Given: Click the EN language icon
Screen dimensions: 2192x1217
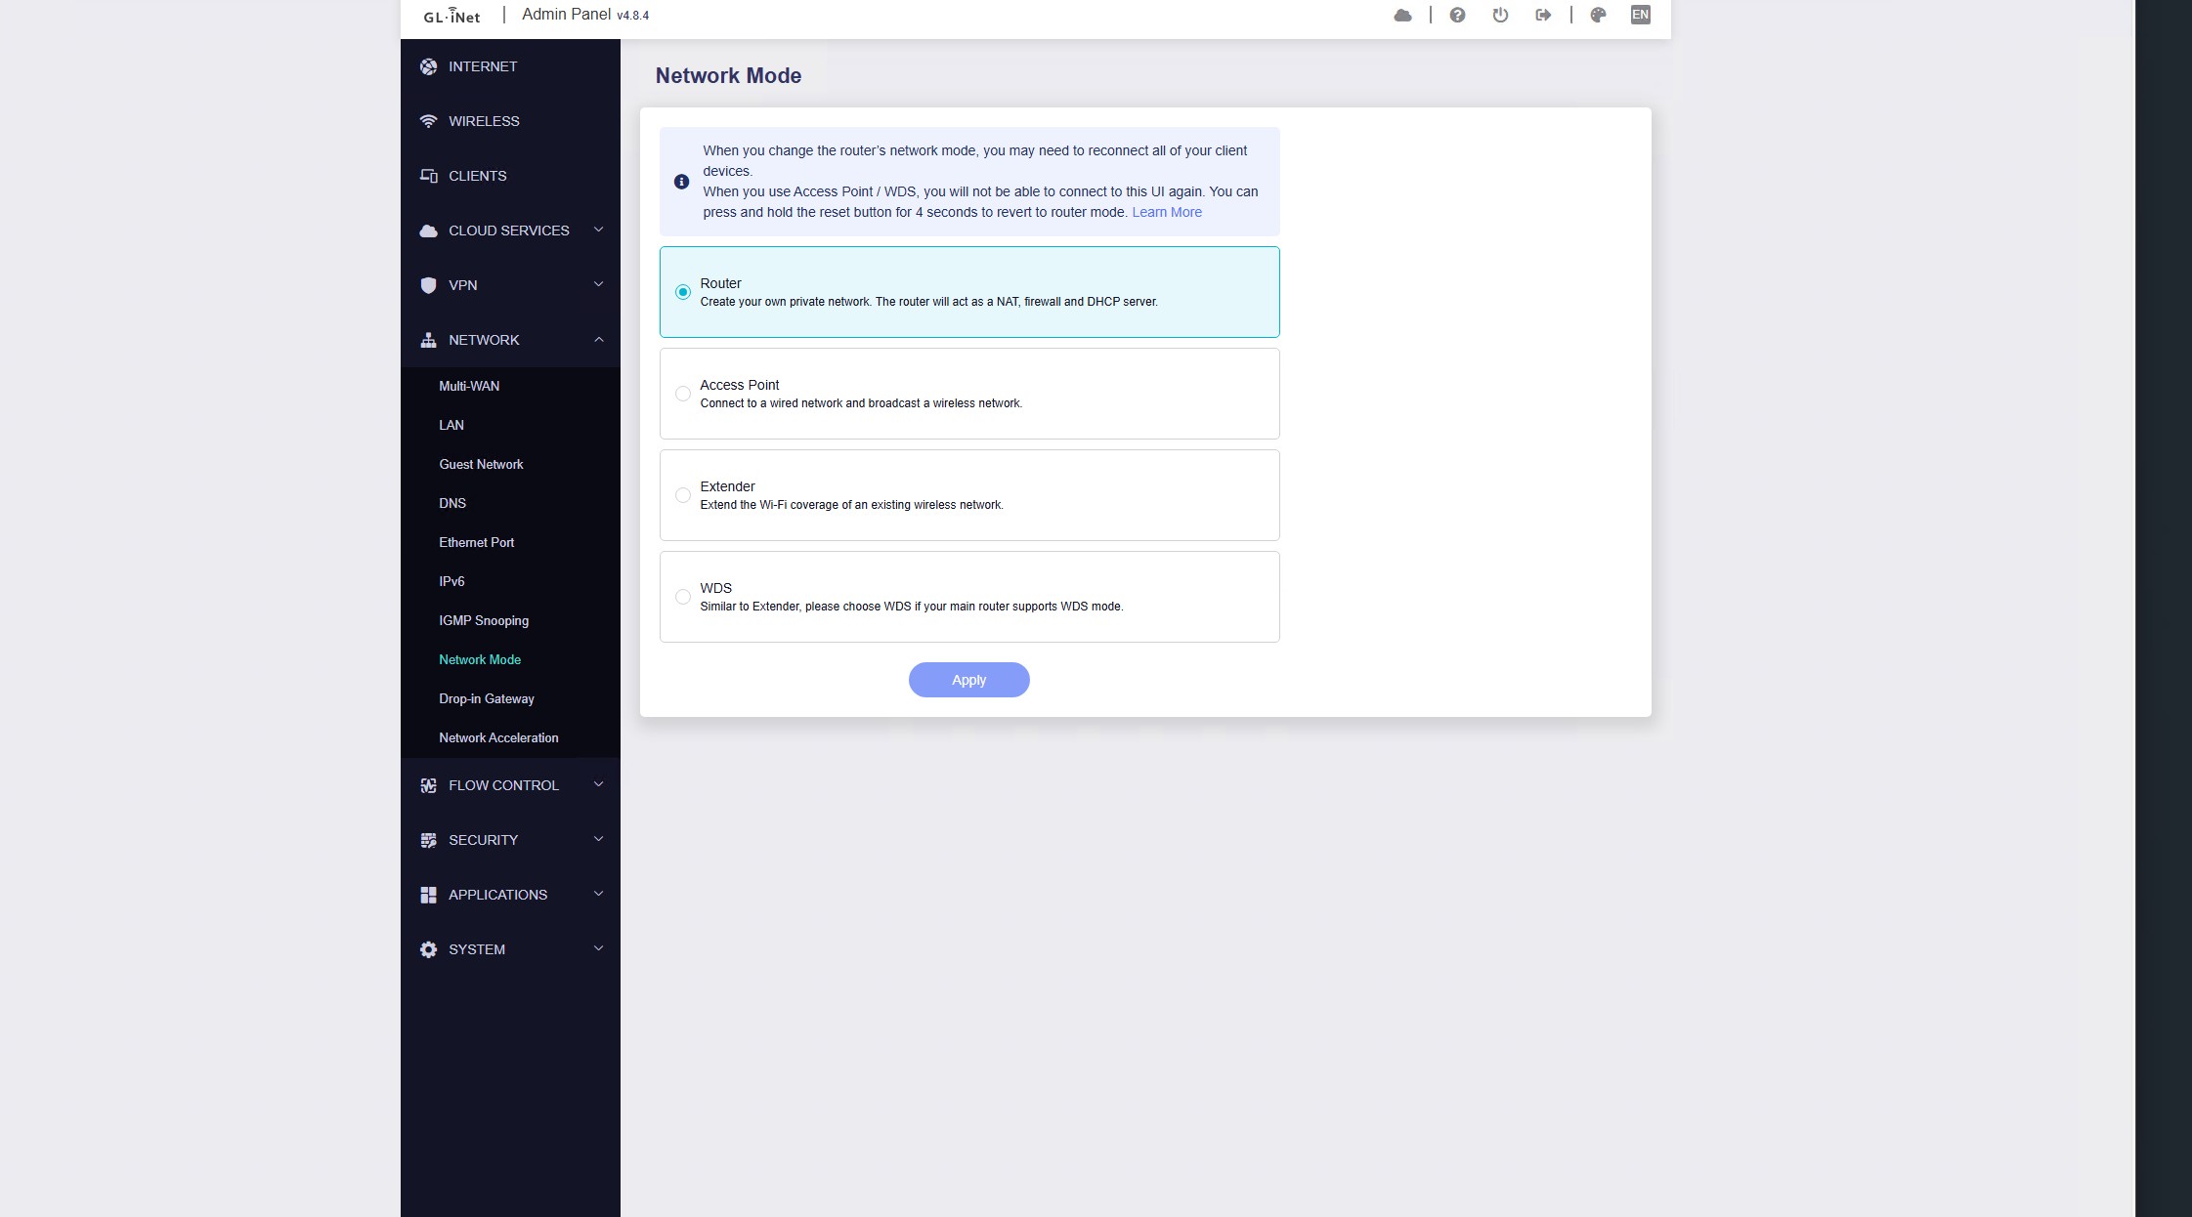Looking at the screenshot, I should coord(1640,15).
